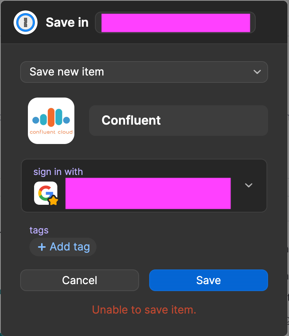Click the tags label
Viewport: 289px width, 336px height.
(39, 230)
